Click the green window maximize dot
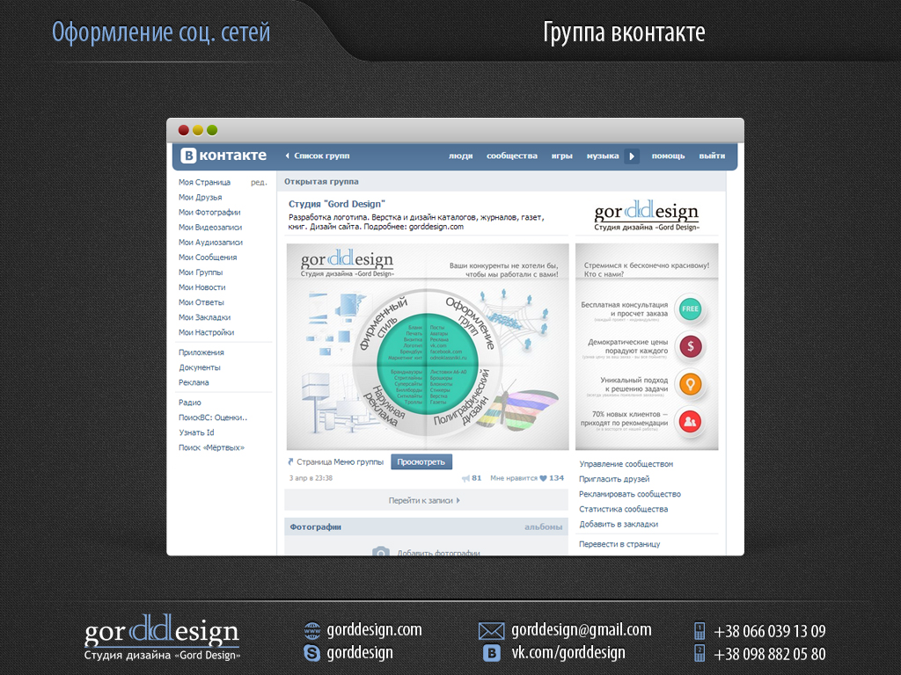901x675 pixels. 212,130
